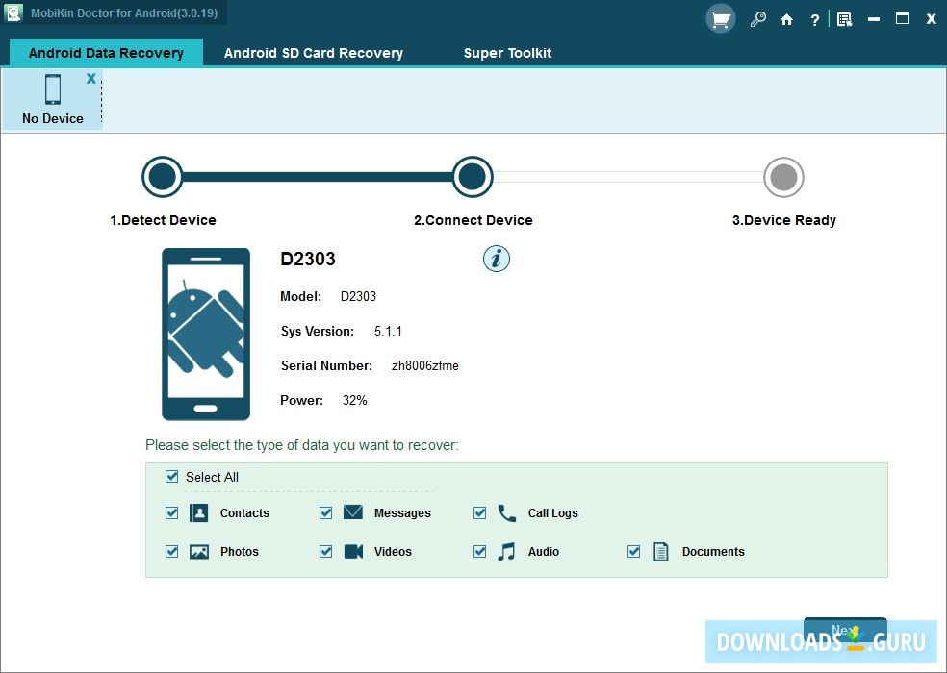Toggle the Audio checkbox
Screen dimensions: 947x673
(479, 551)
